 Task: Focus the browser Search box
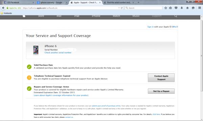pyautogui.click(x=143, y=8)
